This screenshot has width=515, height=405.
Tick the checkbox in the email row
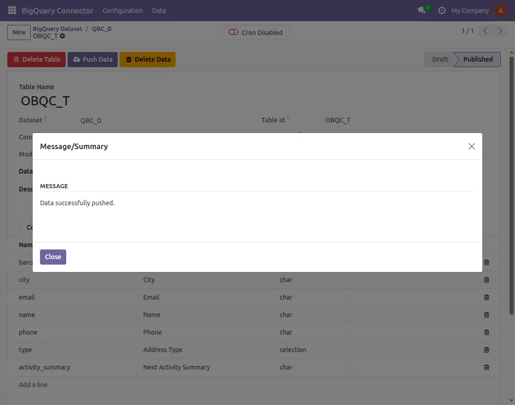coord(348,297)
